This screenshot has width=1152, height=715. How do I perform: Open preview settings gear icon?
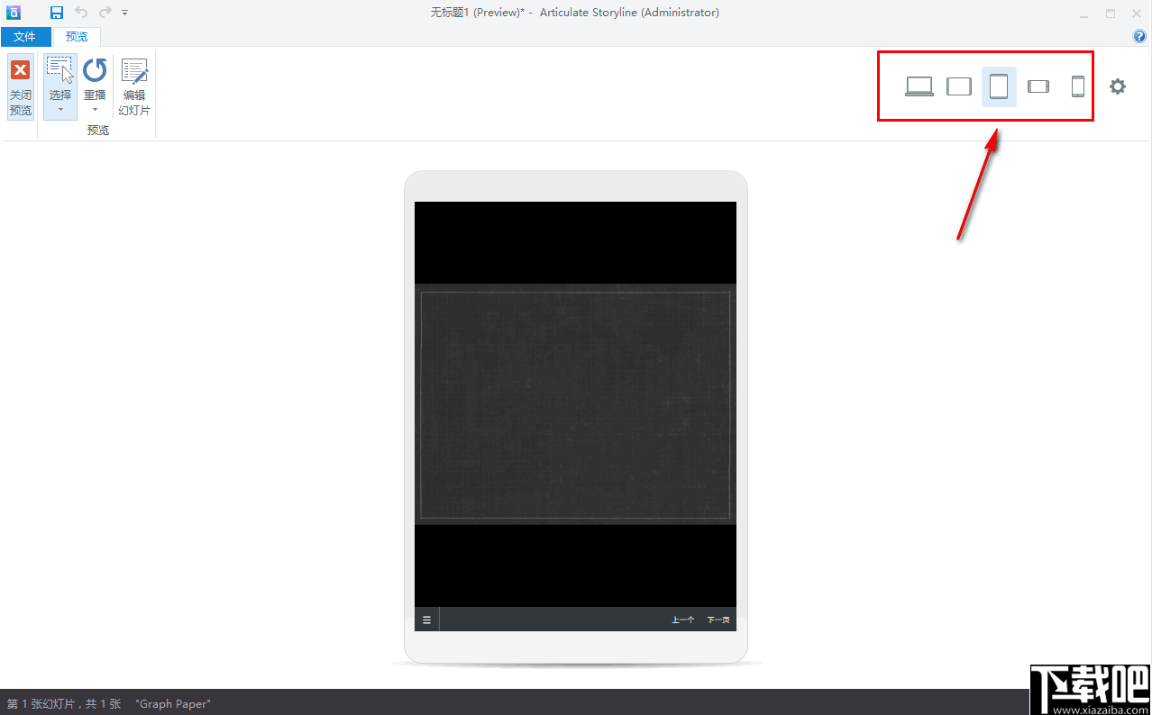[1118, 86]
